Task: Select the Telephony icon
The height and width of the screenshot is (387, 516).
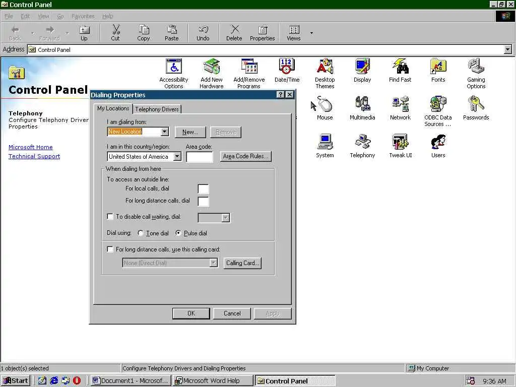Action: (x=362, y=146)
